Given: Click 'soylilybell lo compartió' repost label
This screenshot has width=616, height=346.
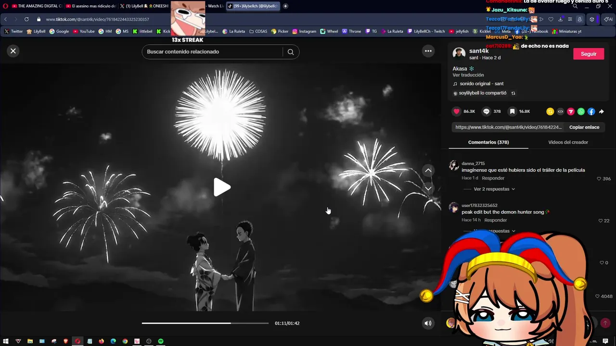Looking at the screenshot, I should 483,93.
